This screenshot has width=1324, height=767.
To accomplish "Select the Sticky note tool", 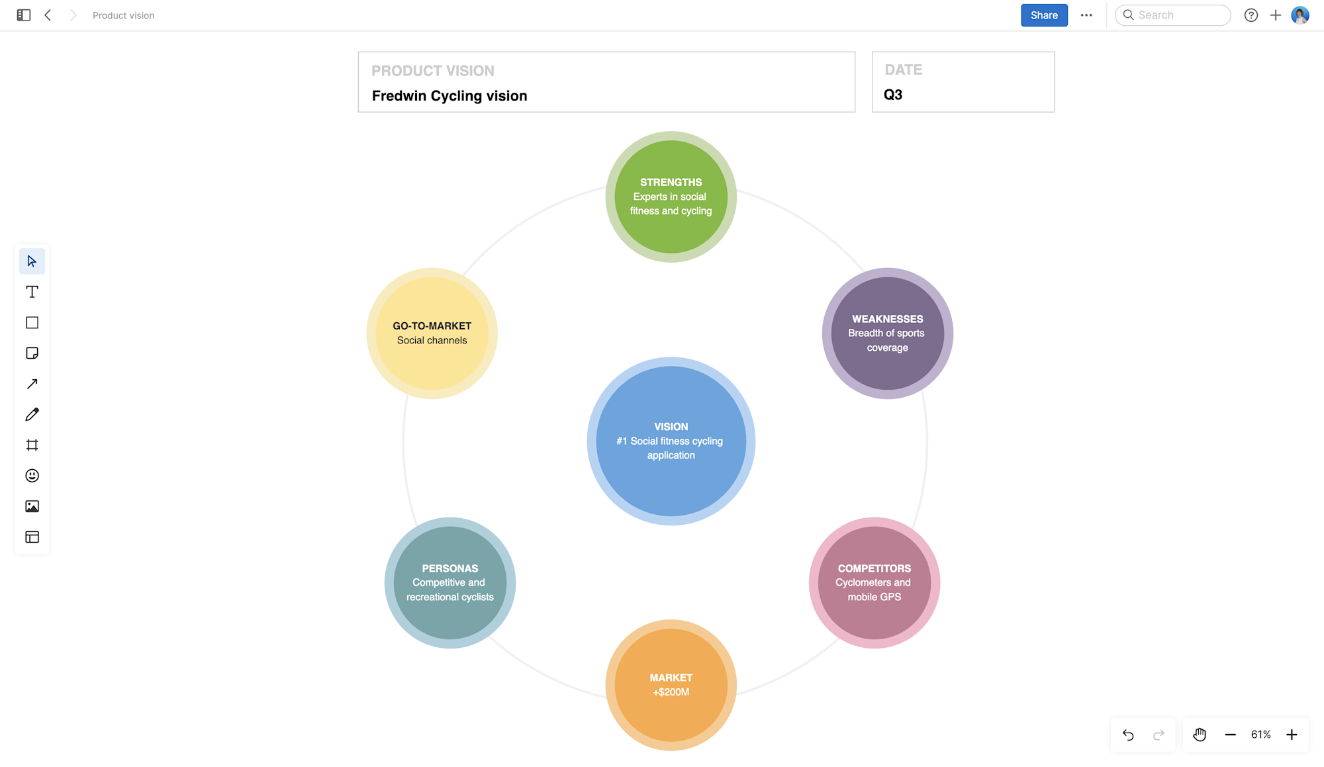I will [32, 353].
